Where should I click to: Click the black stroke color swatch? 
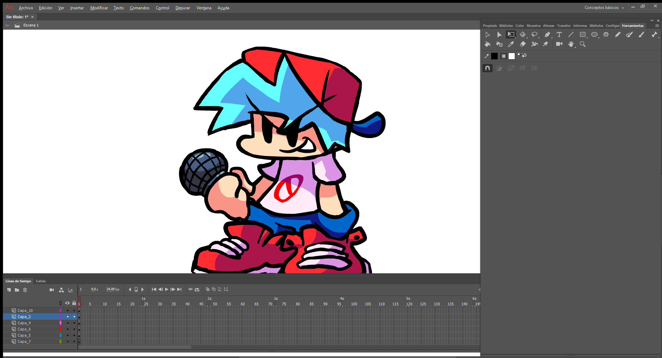494,56
